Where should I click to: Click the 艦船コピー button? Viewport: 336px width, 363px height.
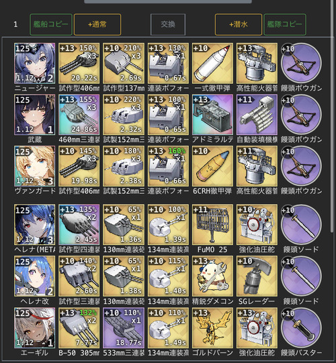(x=51, y=25)
